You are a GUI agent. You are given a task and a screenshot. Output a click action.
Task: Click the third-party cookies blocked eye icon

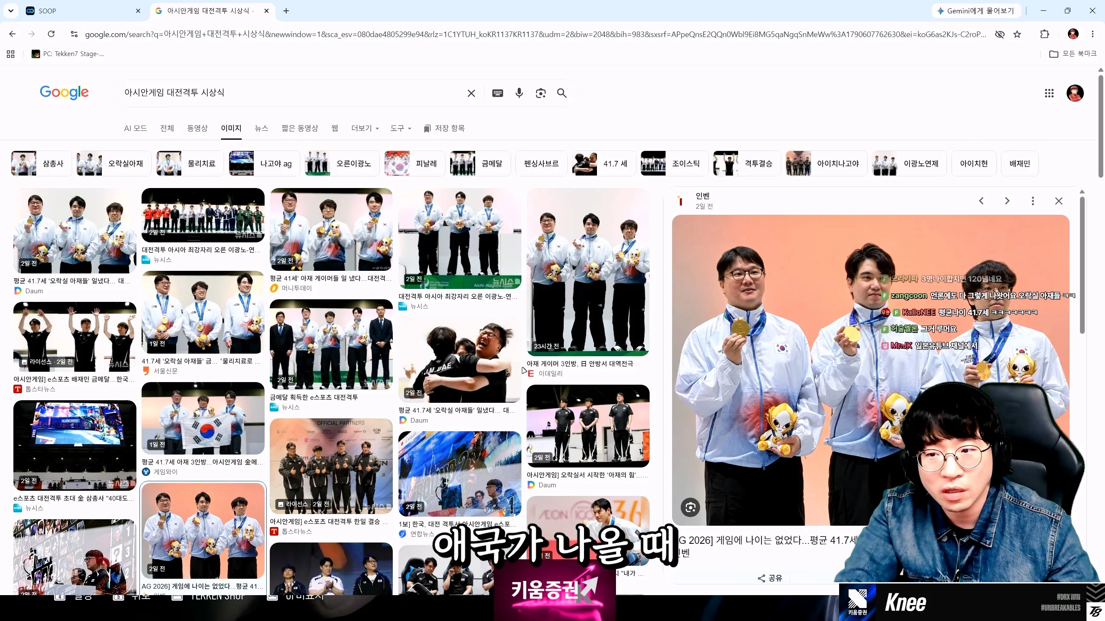coord(1000,34)
